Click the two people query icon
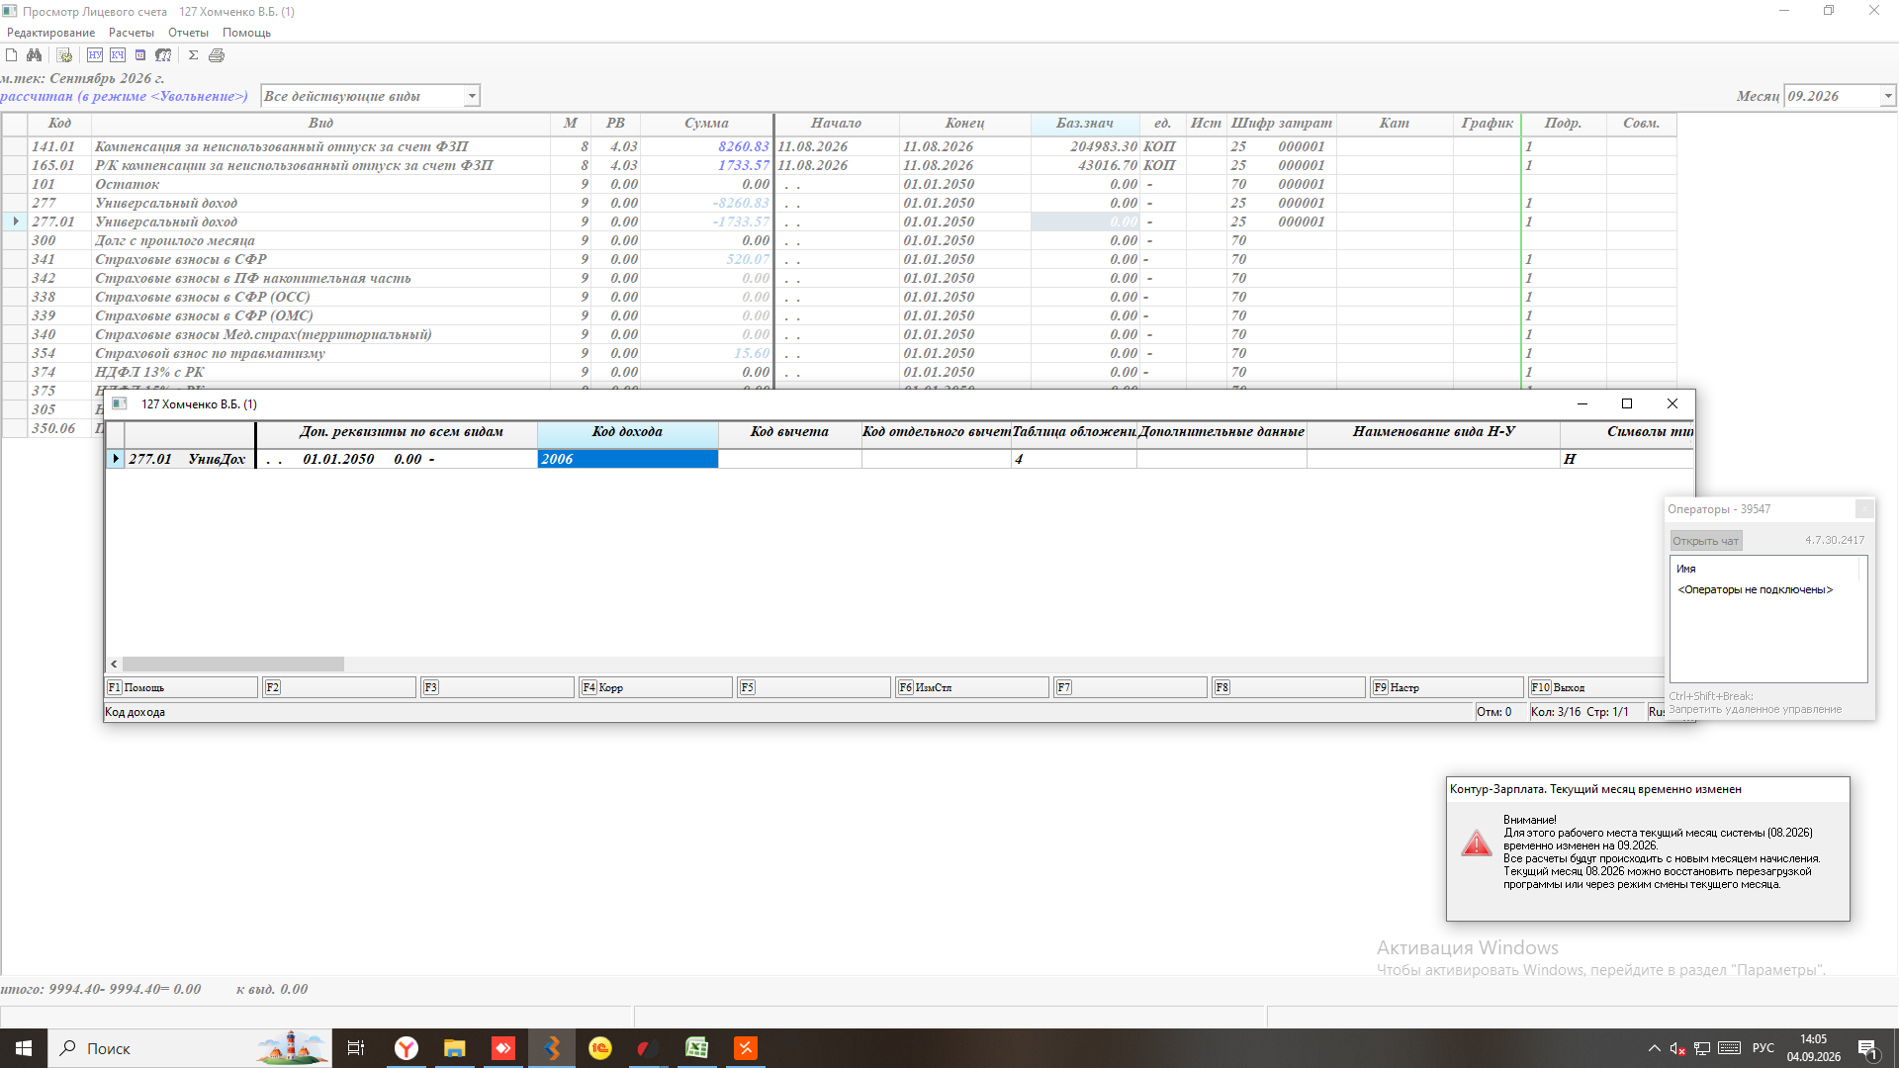The width and height of the screenshot is (1899, 1068). pos(163,55)
